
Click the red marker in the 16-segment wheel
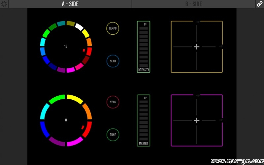point(84,50)
